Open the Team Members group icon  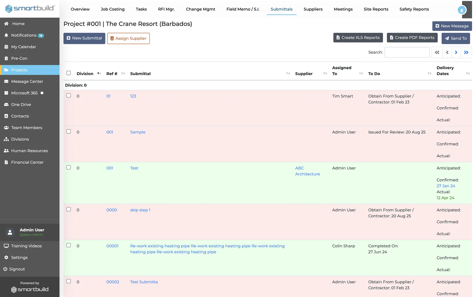tap(6, 128)
